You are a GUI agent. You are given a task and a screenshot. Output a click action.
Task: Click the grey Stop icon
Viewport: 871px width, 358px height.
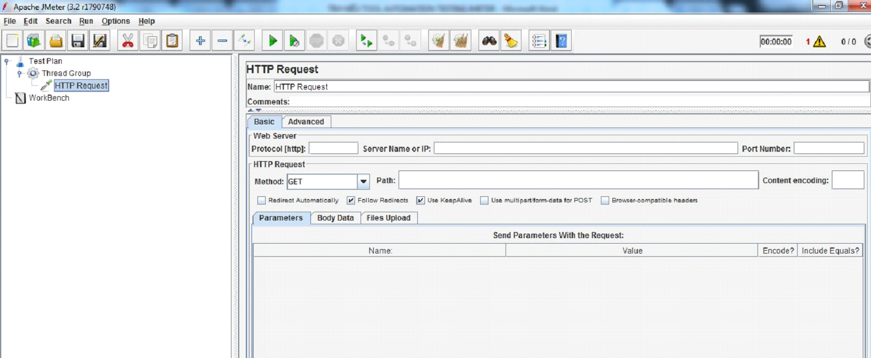click(316, 41)
